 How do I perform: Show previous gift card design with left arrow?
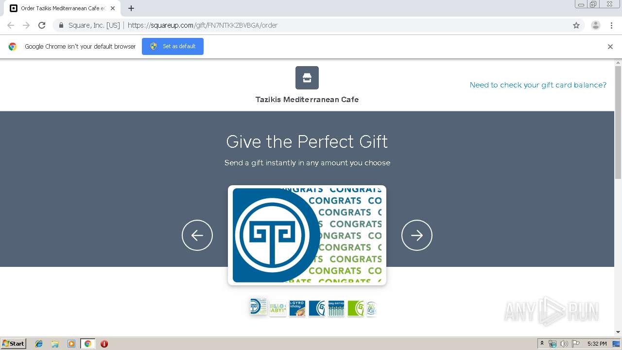[197, 235]
